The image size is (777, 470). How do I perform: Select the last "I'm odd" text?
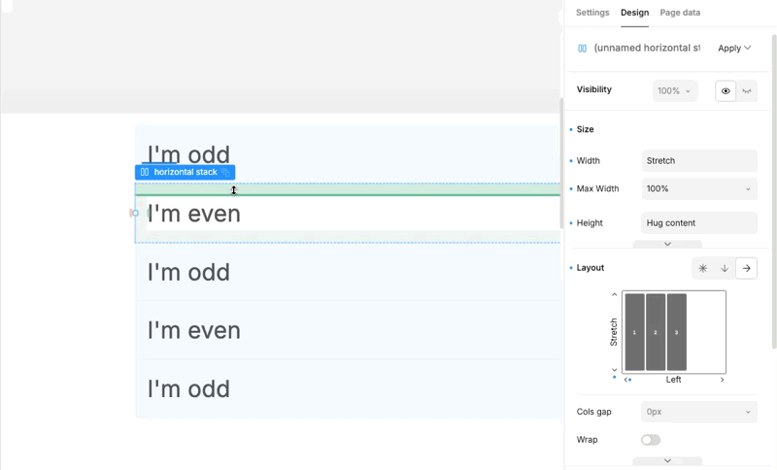point(188,388)
